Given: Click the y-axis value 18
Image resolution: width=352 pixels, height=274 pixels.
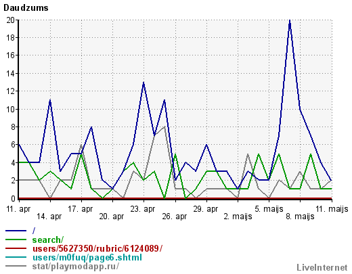Looking at the screenshot, I should (x=11, y=38).
